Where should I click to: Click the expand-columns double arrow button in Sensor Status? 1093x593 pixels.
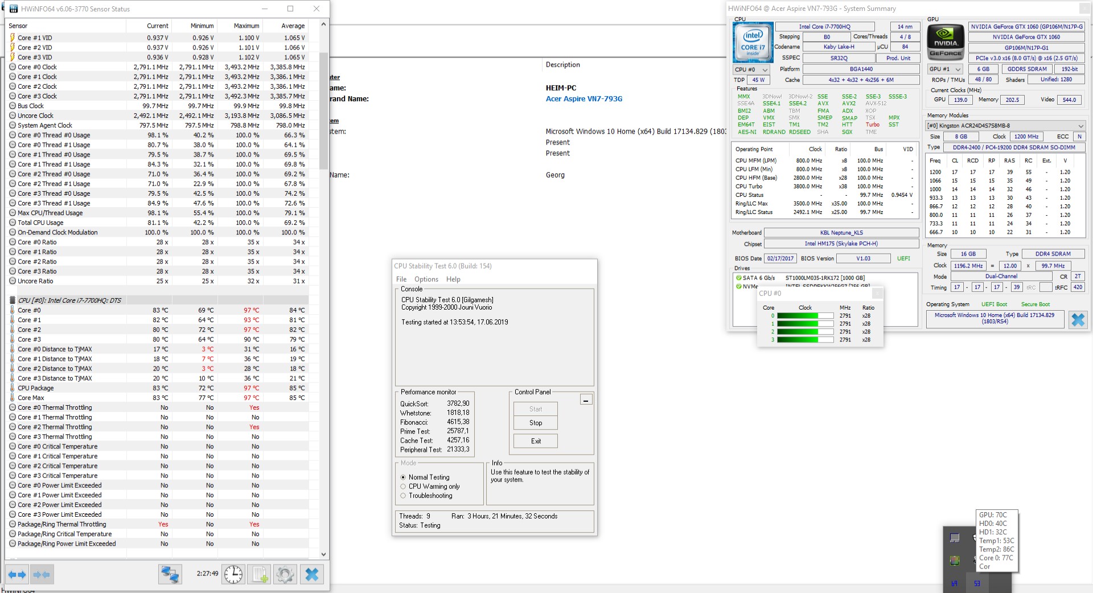(x=17, y=574)
